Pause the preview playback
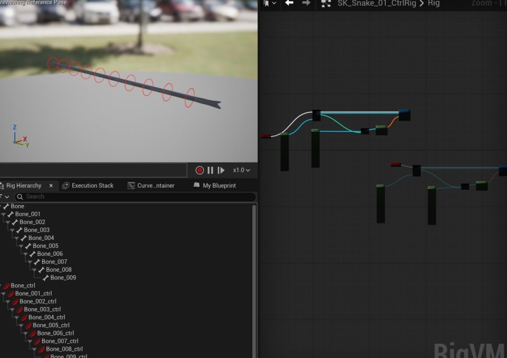507x358 pixels. (x=210, y=170)
